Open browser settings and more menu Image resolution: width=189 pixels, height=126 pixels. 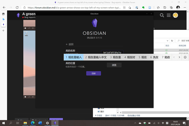pyautogui.click(x=185, y=7)
